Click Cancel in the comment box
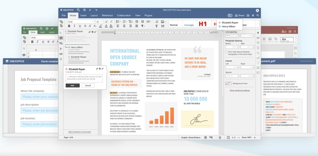This screenshot has width=318, height=156. (x=88, y=85)
